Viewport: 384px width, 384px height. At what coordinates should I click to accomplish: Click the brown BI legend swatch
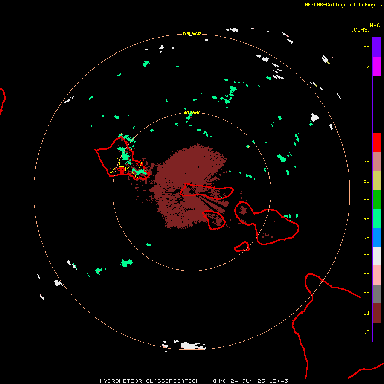point(377,313)
